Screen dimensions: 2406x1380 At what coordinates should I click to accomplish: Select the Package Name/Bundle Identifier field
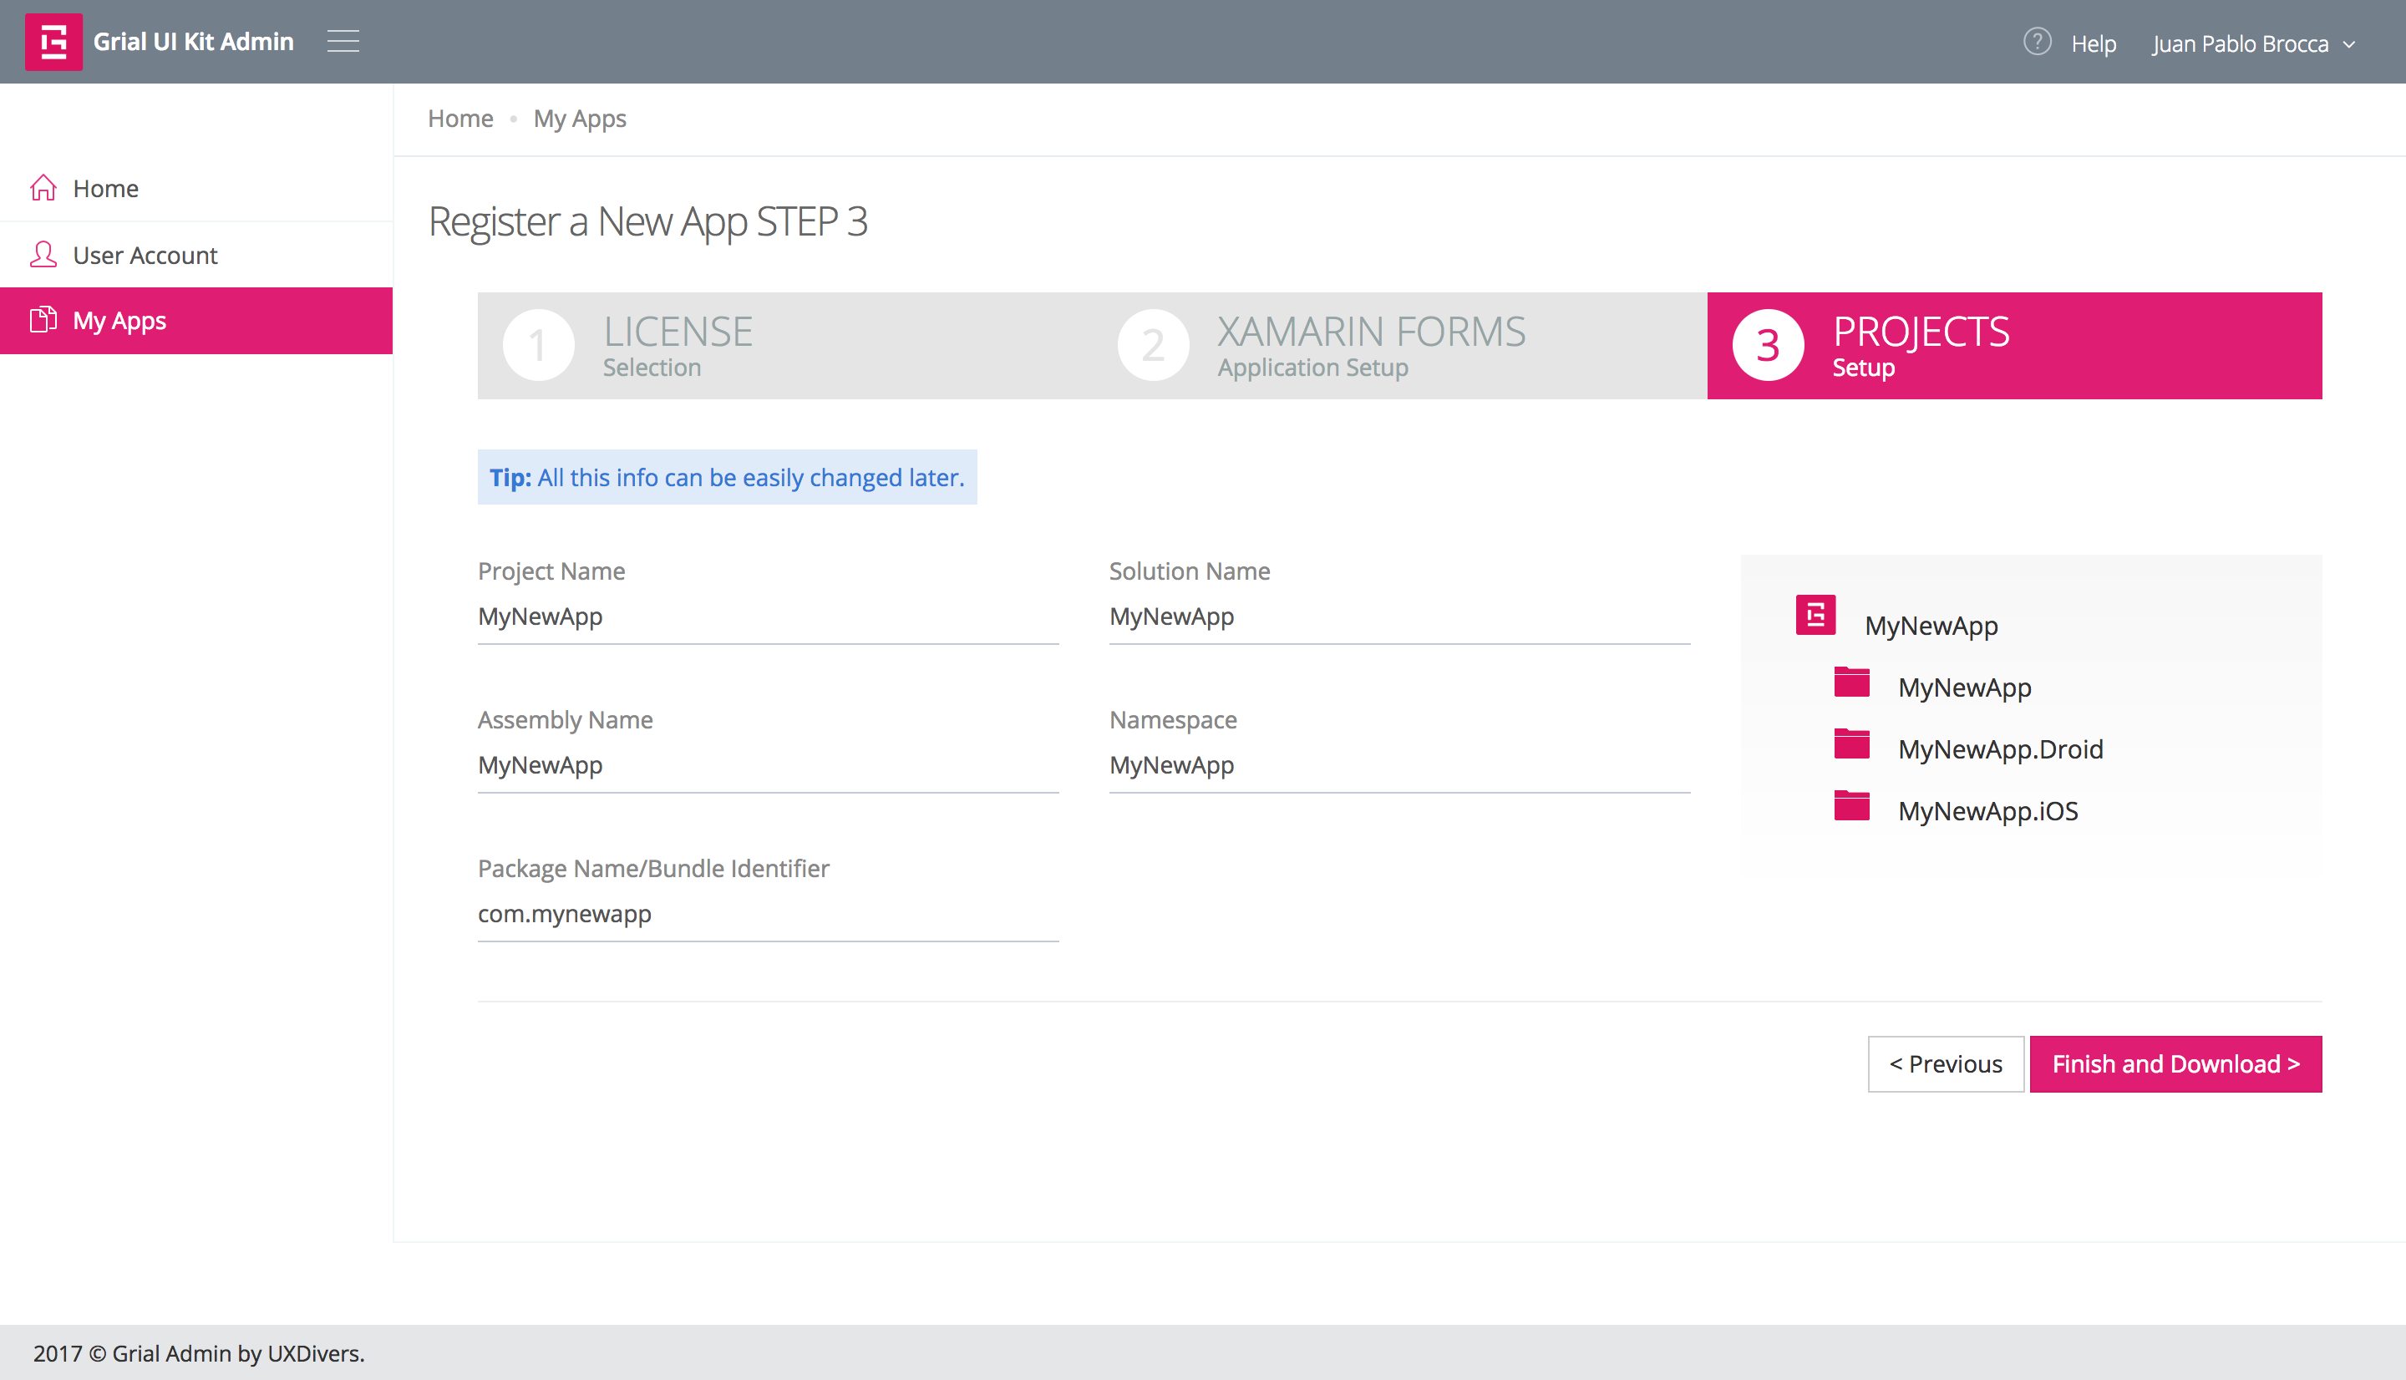[768, 913]
